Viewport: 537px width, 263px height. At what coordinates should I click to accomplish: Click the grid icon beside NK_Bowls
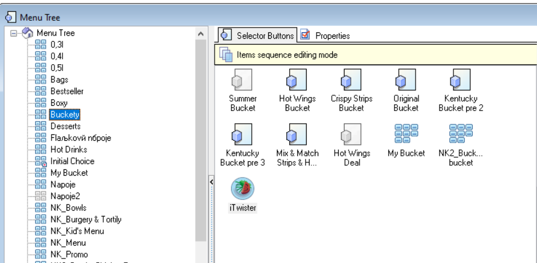tap(41, 208)
